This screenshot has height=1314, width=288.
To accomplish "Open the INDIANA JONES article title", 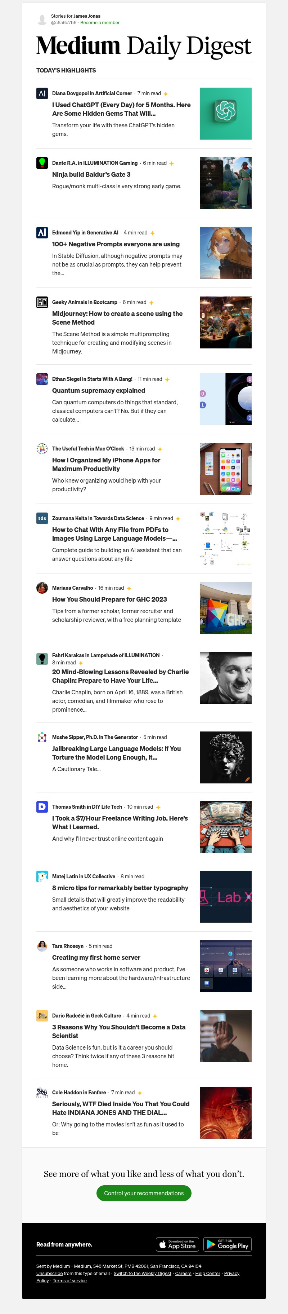I will [x=121, y=1108].
